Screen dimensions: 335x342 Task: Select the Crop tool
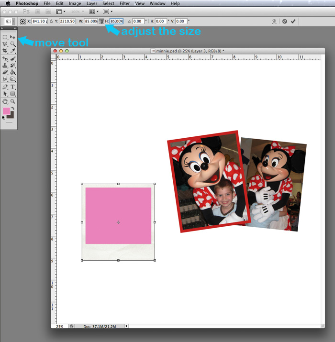pyautogui.click(x=5, y=51)
